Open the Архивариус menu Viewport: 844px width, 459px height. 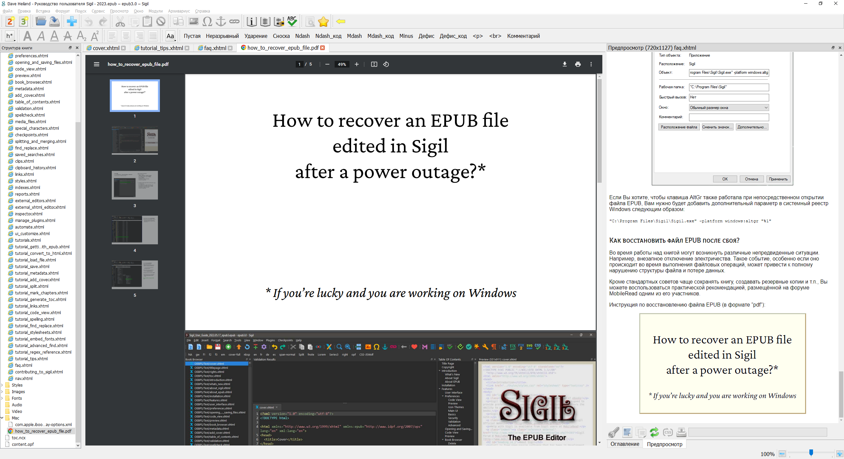pyautogui.click(x=179, y=11)
